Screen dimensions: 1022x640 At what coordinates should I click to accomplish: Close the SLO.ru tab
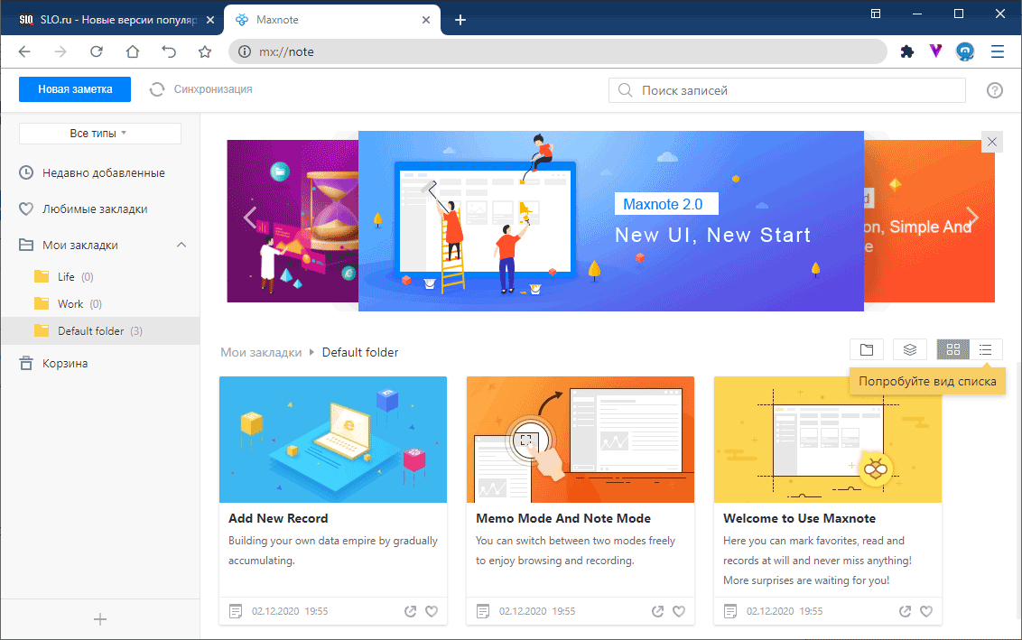click(209, 20)
